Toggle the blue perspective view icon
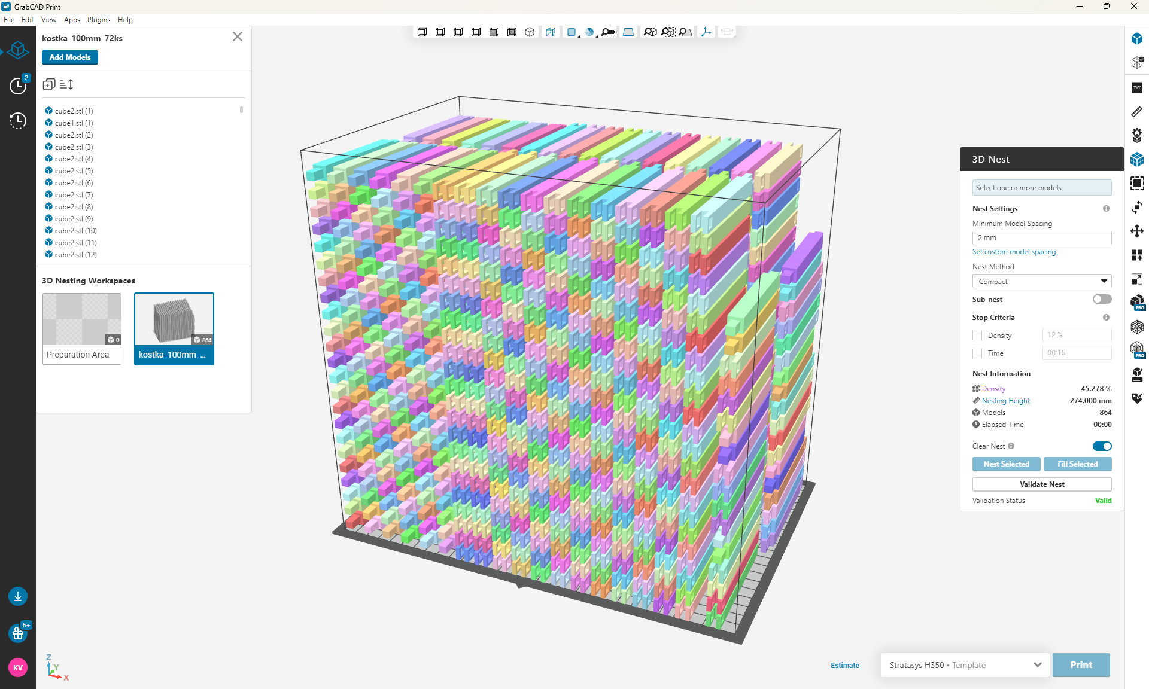This screenshot has height=689, width=1149. pyautogui.click(x=551, y=32)
